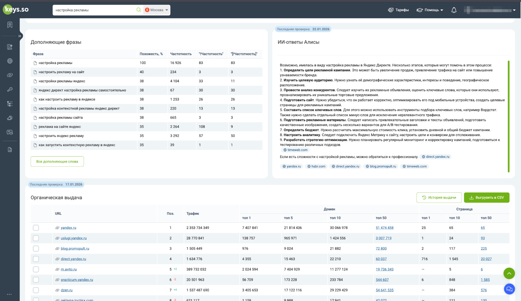This screenshot has height=301, width=521.
Task: Click История выдачи button
Action: [x=439, y=198]
